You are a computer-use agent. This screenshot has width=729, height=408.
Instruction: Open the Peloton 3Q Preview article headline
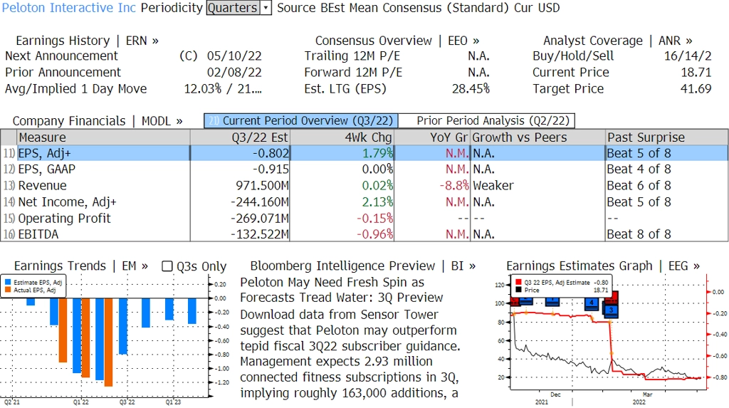coord(341,290)
